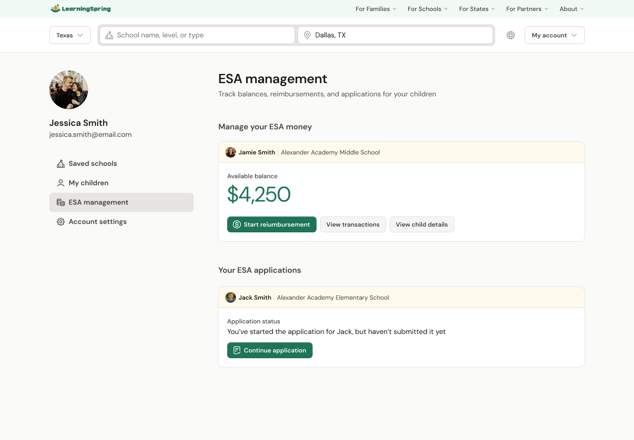The image size is (634, 440).
Task: Open Saved schools in sidebar
Action: [x=92, y=164]
